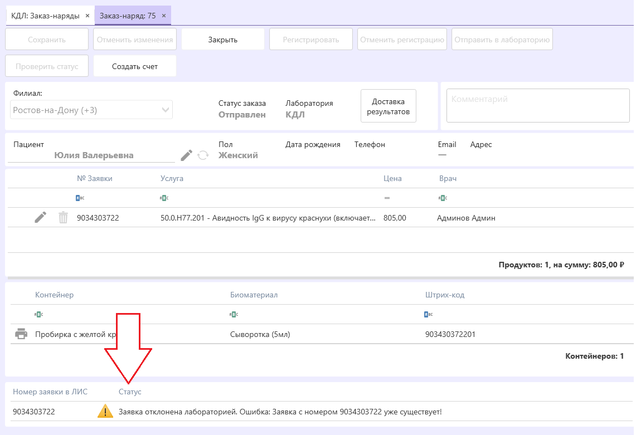Click the Сохранить button
The width and height of the screenshot is (636, 435).
pos(47,40)
